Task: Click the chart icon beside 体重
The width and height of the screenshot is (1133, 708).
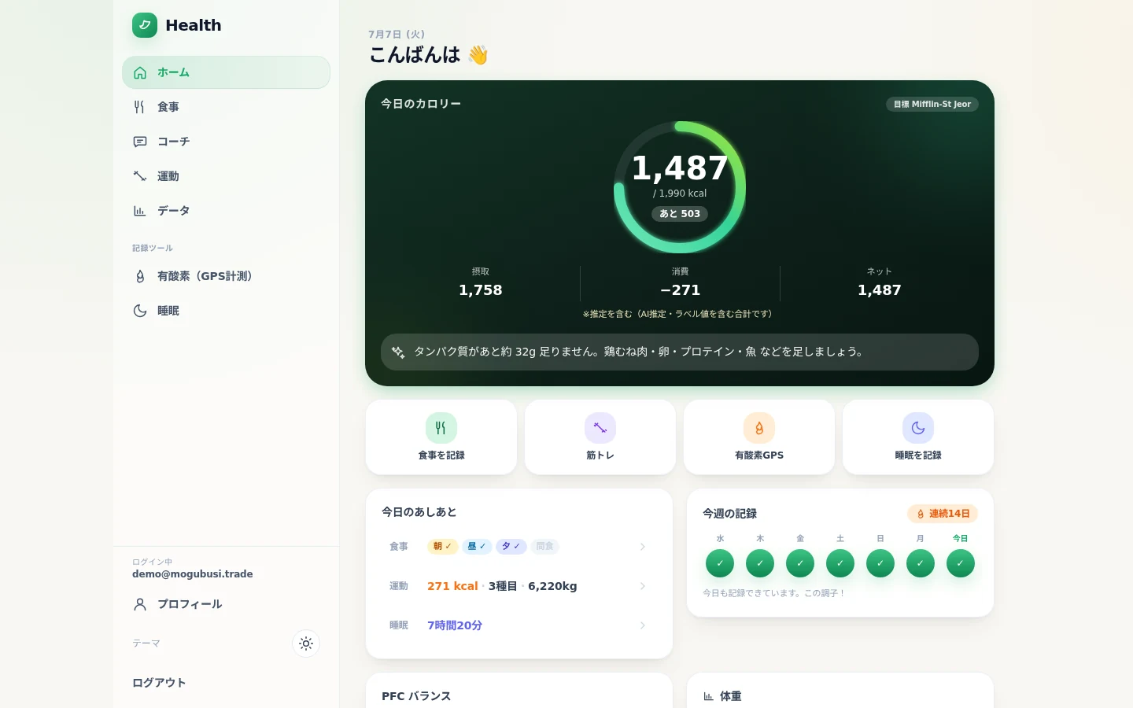Action: click(x=708, y=696)
